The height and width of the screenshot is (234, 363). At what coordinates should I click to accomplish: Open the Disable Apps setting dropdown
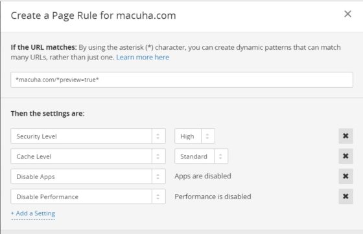(88, 176)
